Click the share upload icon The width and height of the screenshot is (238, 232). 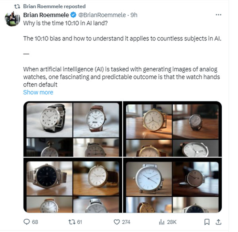[218, 222]
